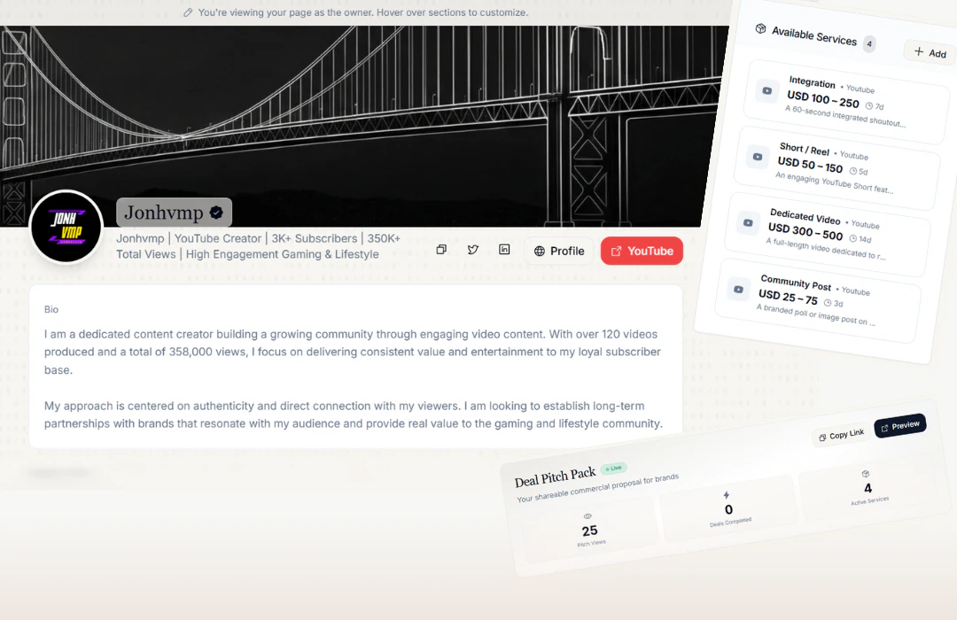957x620 pixels.
Task: Select the YouTube icon on the Integration service
Action: [766, 90]
